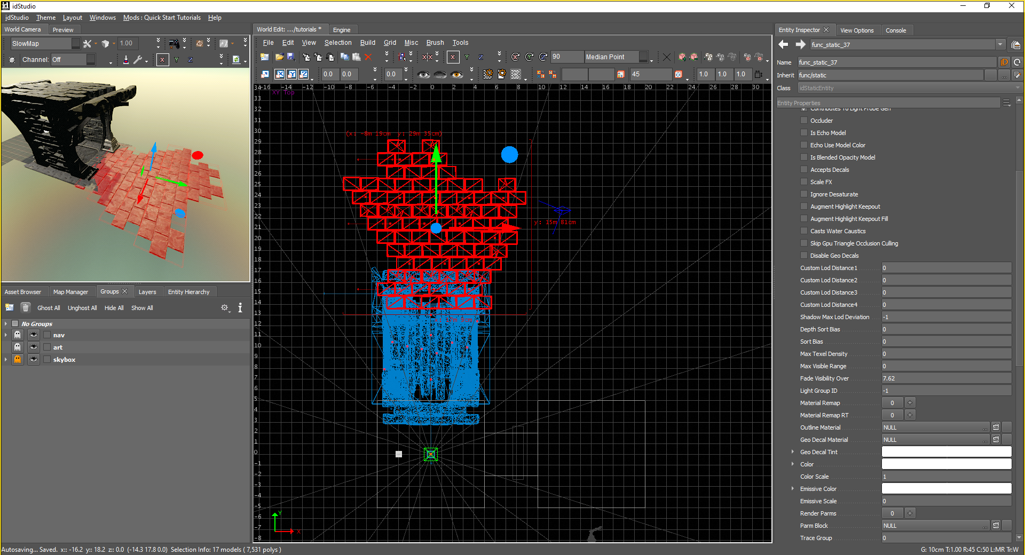This screenshot has width=1025, height=555.
Task: Click the Geo Decal Tint white swatch
Action: coord(947,452)
